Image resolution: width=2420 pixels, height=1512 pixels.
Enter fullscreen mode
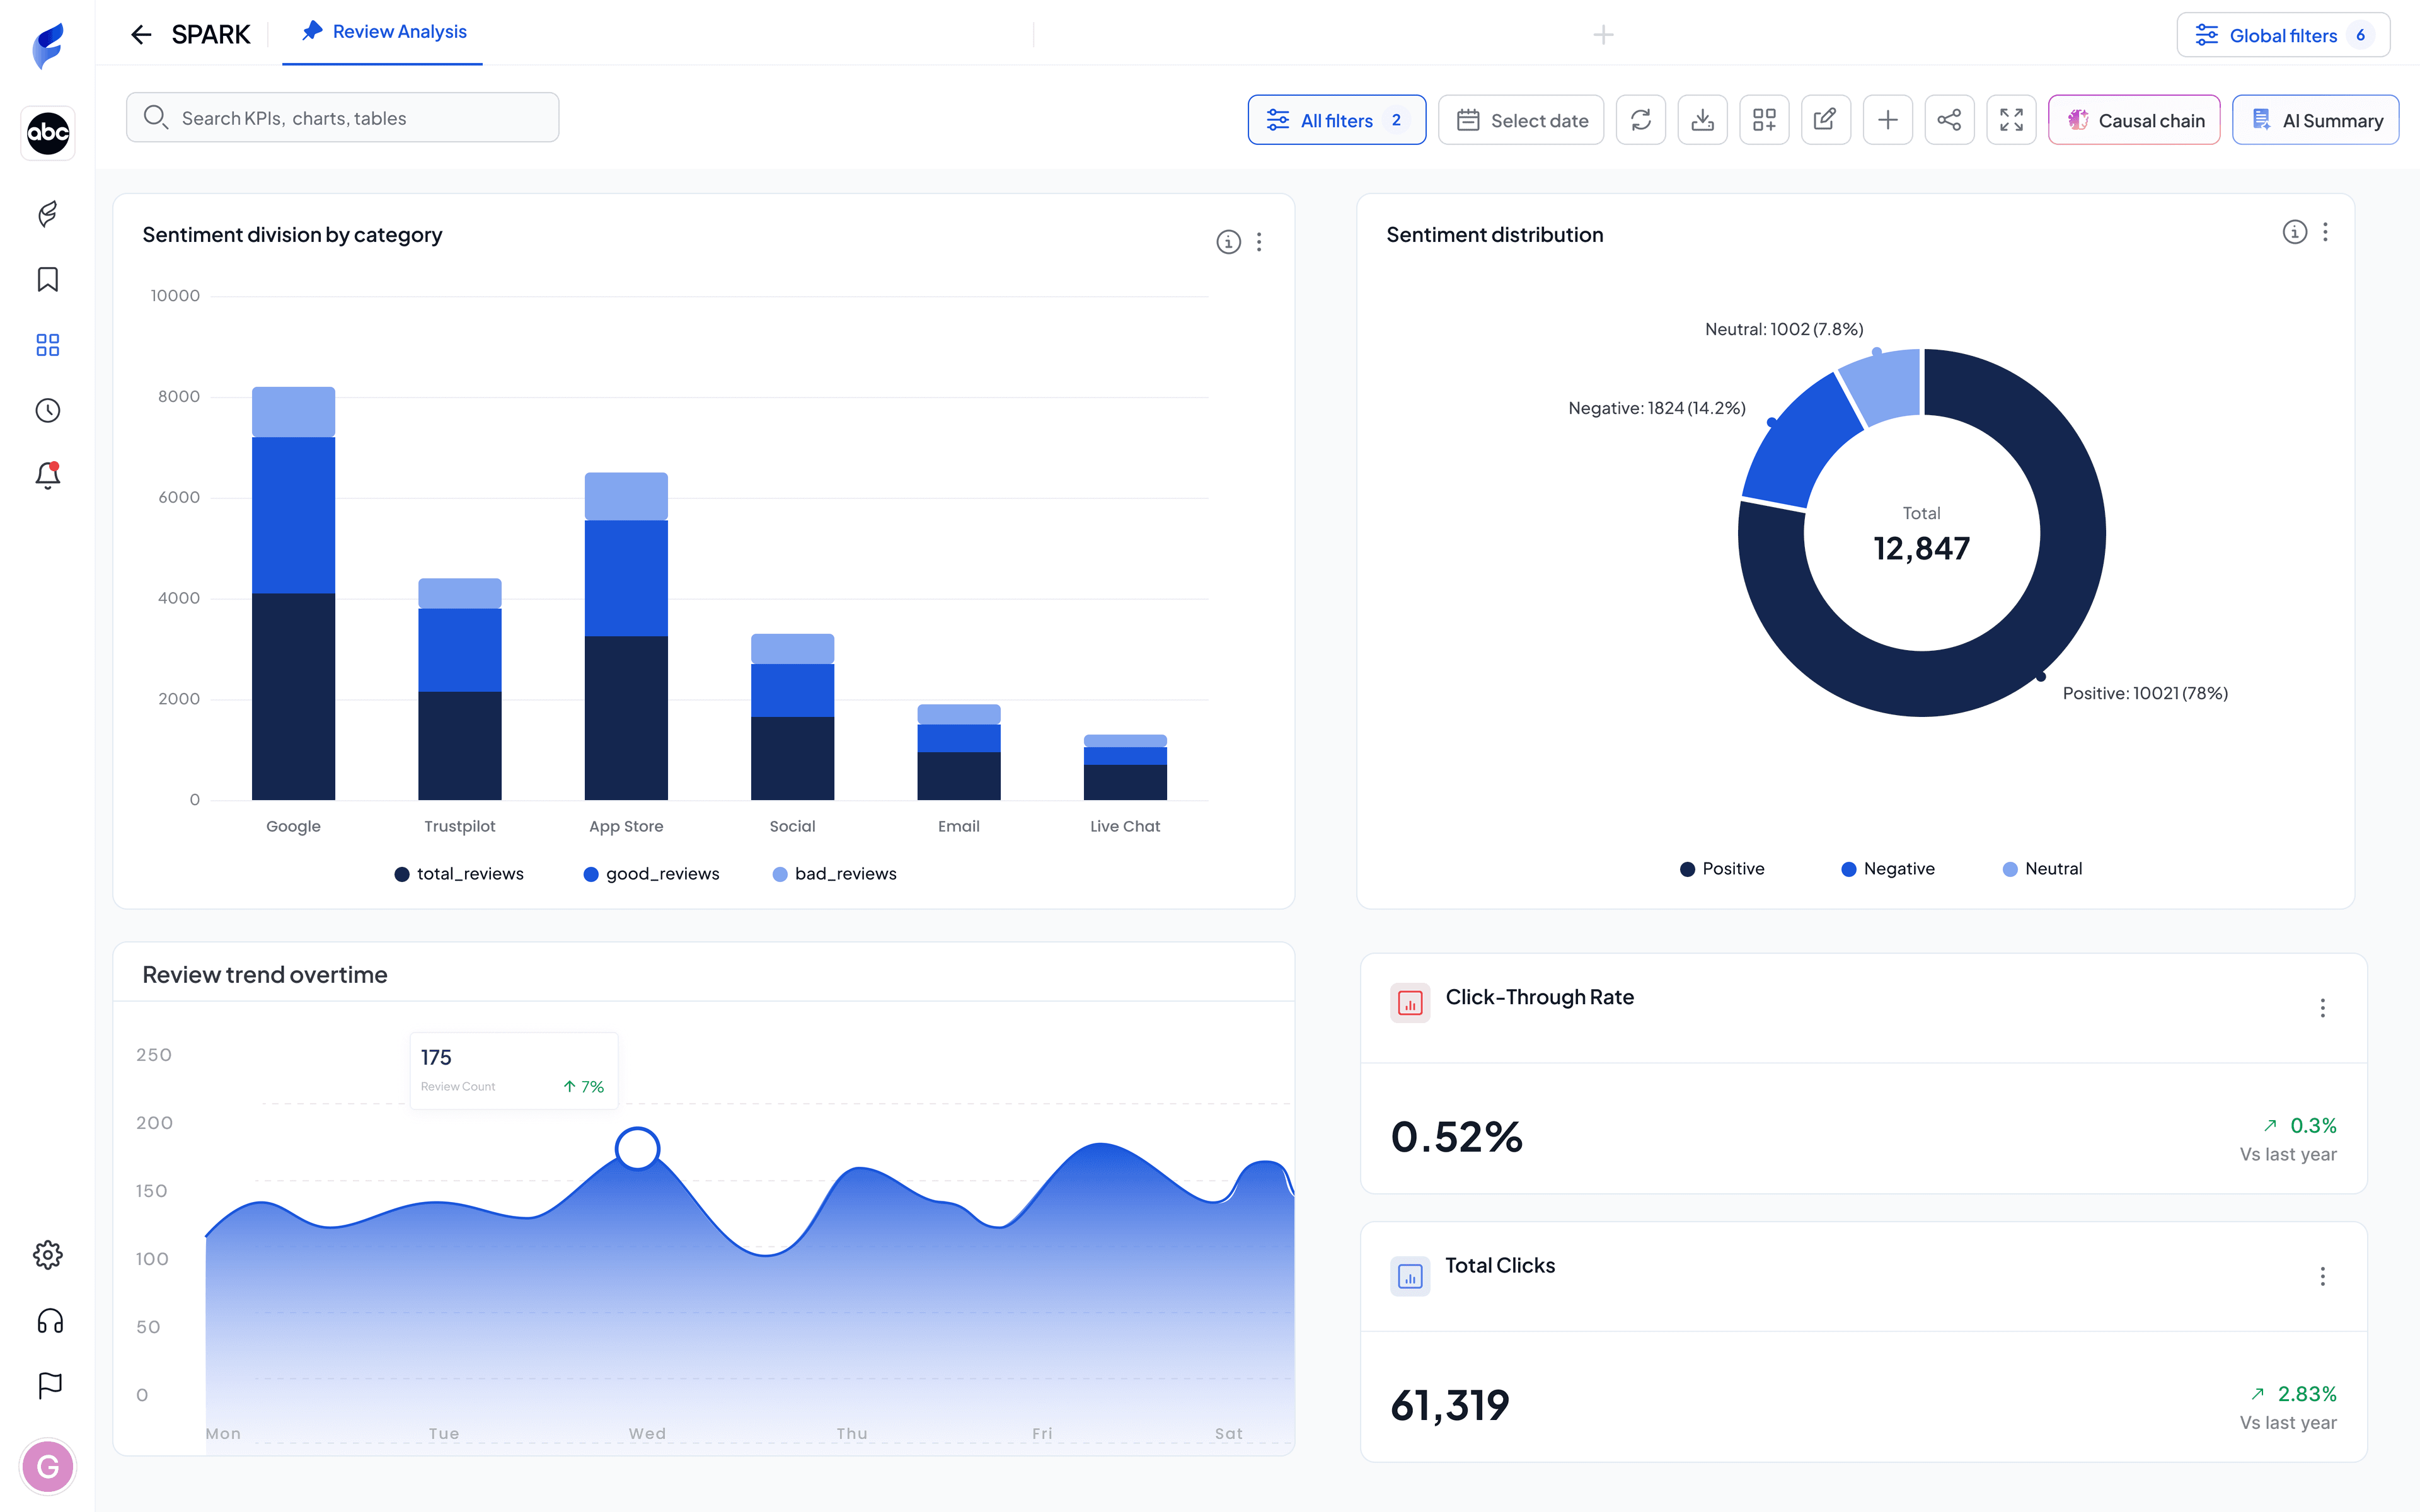click(2011, 120)
